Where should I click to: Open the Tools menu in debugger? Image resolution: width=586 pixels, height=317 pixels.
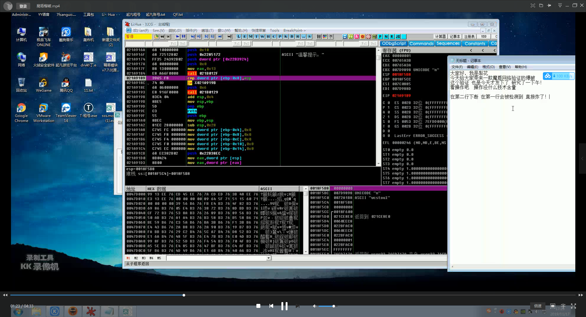click(274, 30)
